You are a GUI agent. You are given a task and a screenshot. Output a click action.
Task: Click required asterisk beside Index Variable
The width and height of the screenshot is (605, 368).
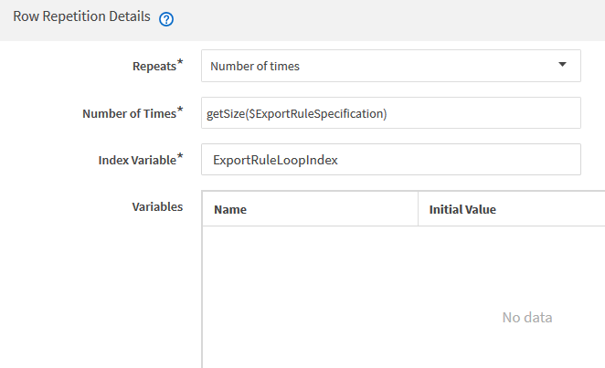(x=180, y=156)
